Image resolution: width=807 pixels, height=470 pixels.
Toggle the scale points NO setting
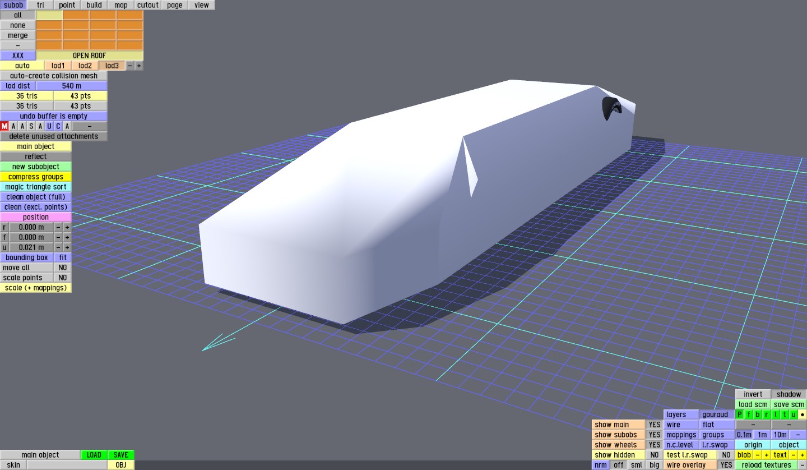point(63,278)
